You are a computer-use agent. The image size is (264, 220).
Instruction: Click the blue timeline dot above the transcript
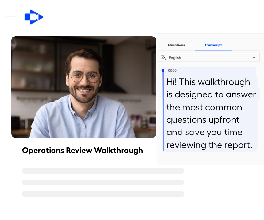click(x=163, y=70)
